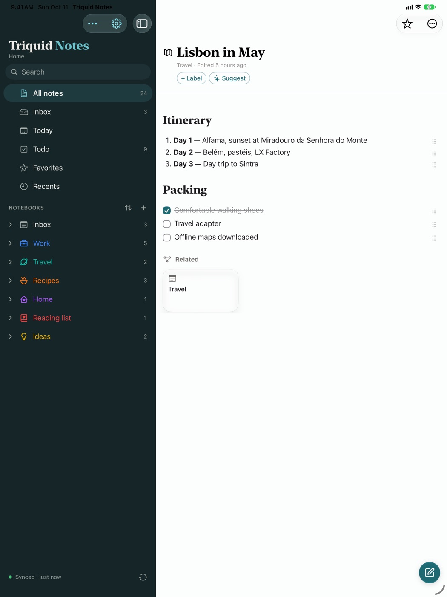Select All notes in sidebar
447x597 pixels.
[78, 93]
